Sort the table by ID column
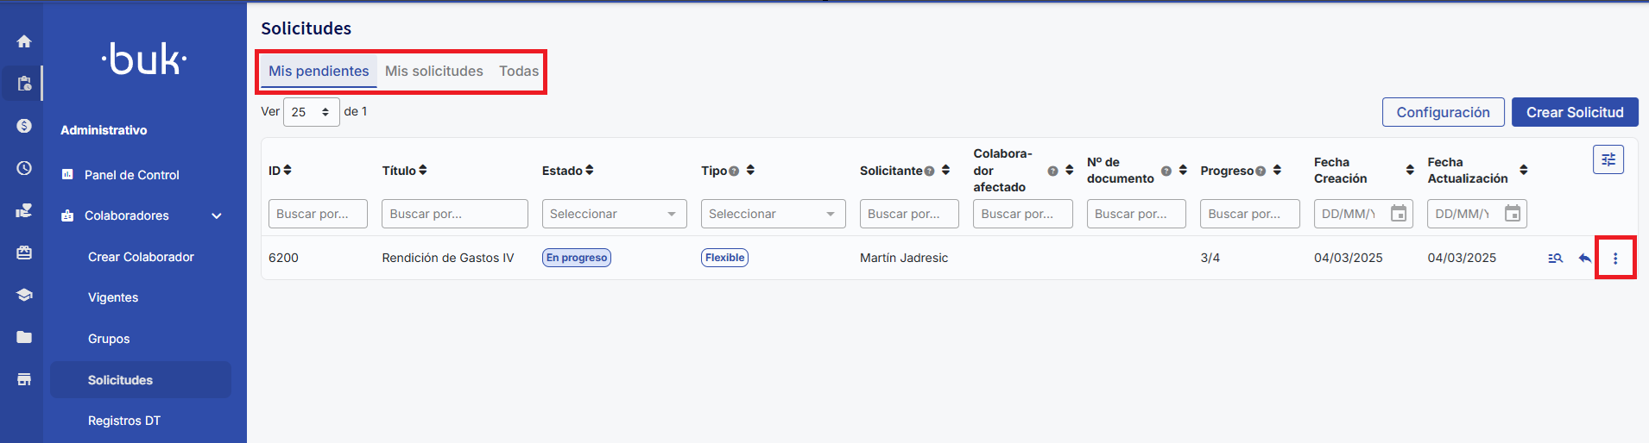 287,171
